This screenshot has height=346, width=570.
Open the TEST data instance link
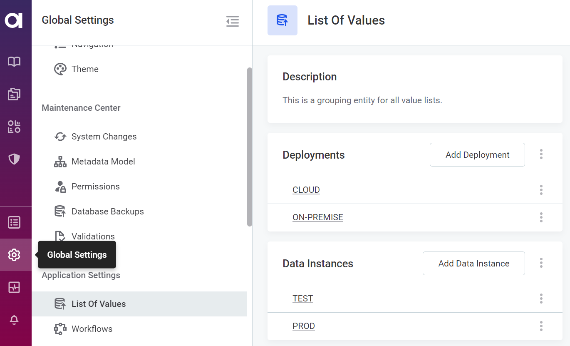[x=302, y=299]
